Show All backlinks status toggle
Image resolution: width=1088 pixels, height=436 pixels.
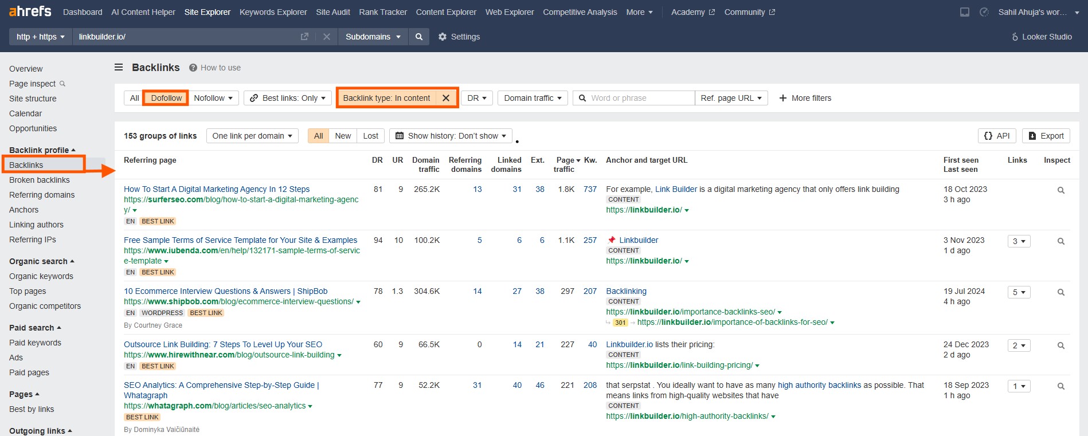(x=318, y=136)
